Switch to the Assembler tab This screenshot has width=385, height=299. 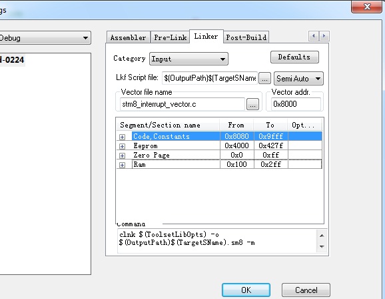click(x=128, y=37)
